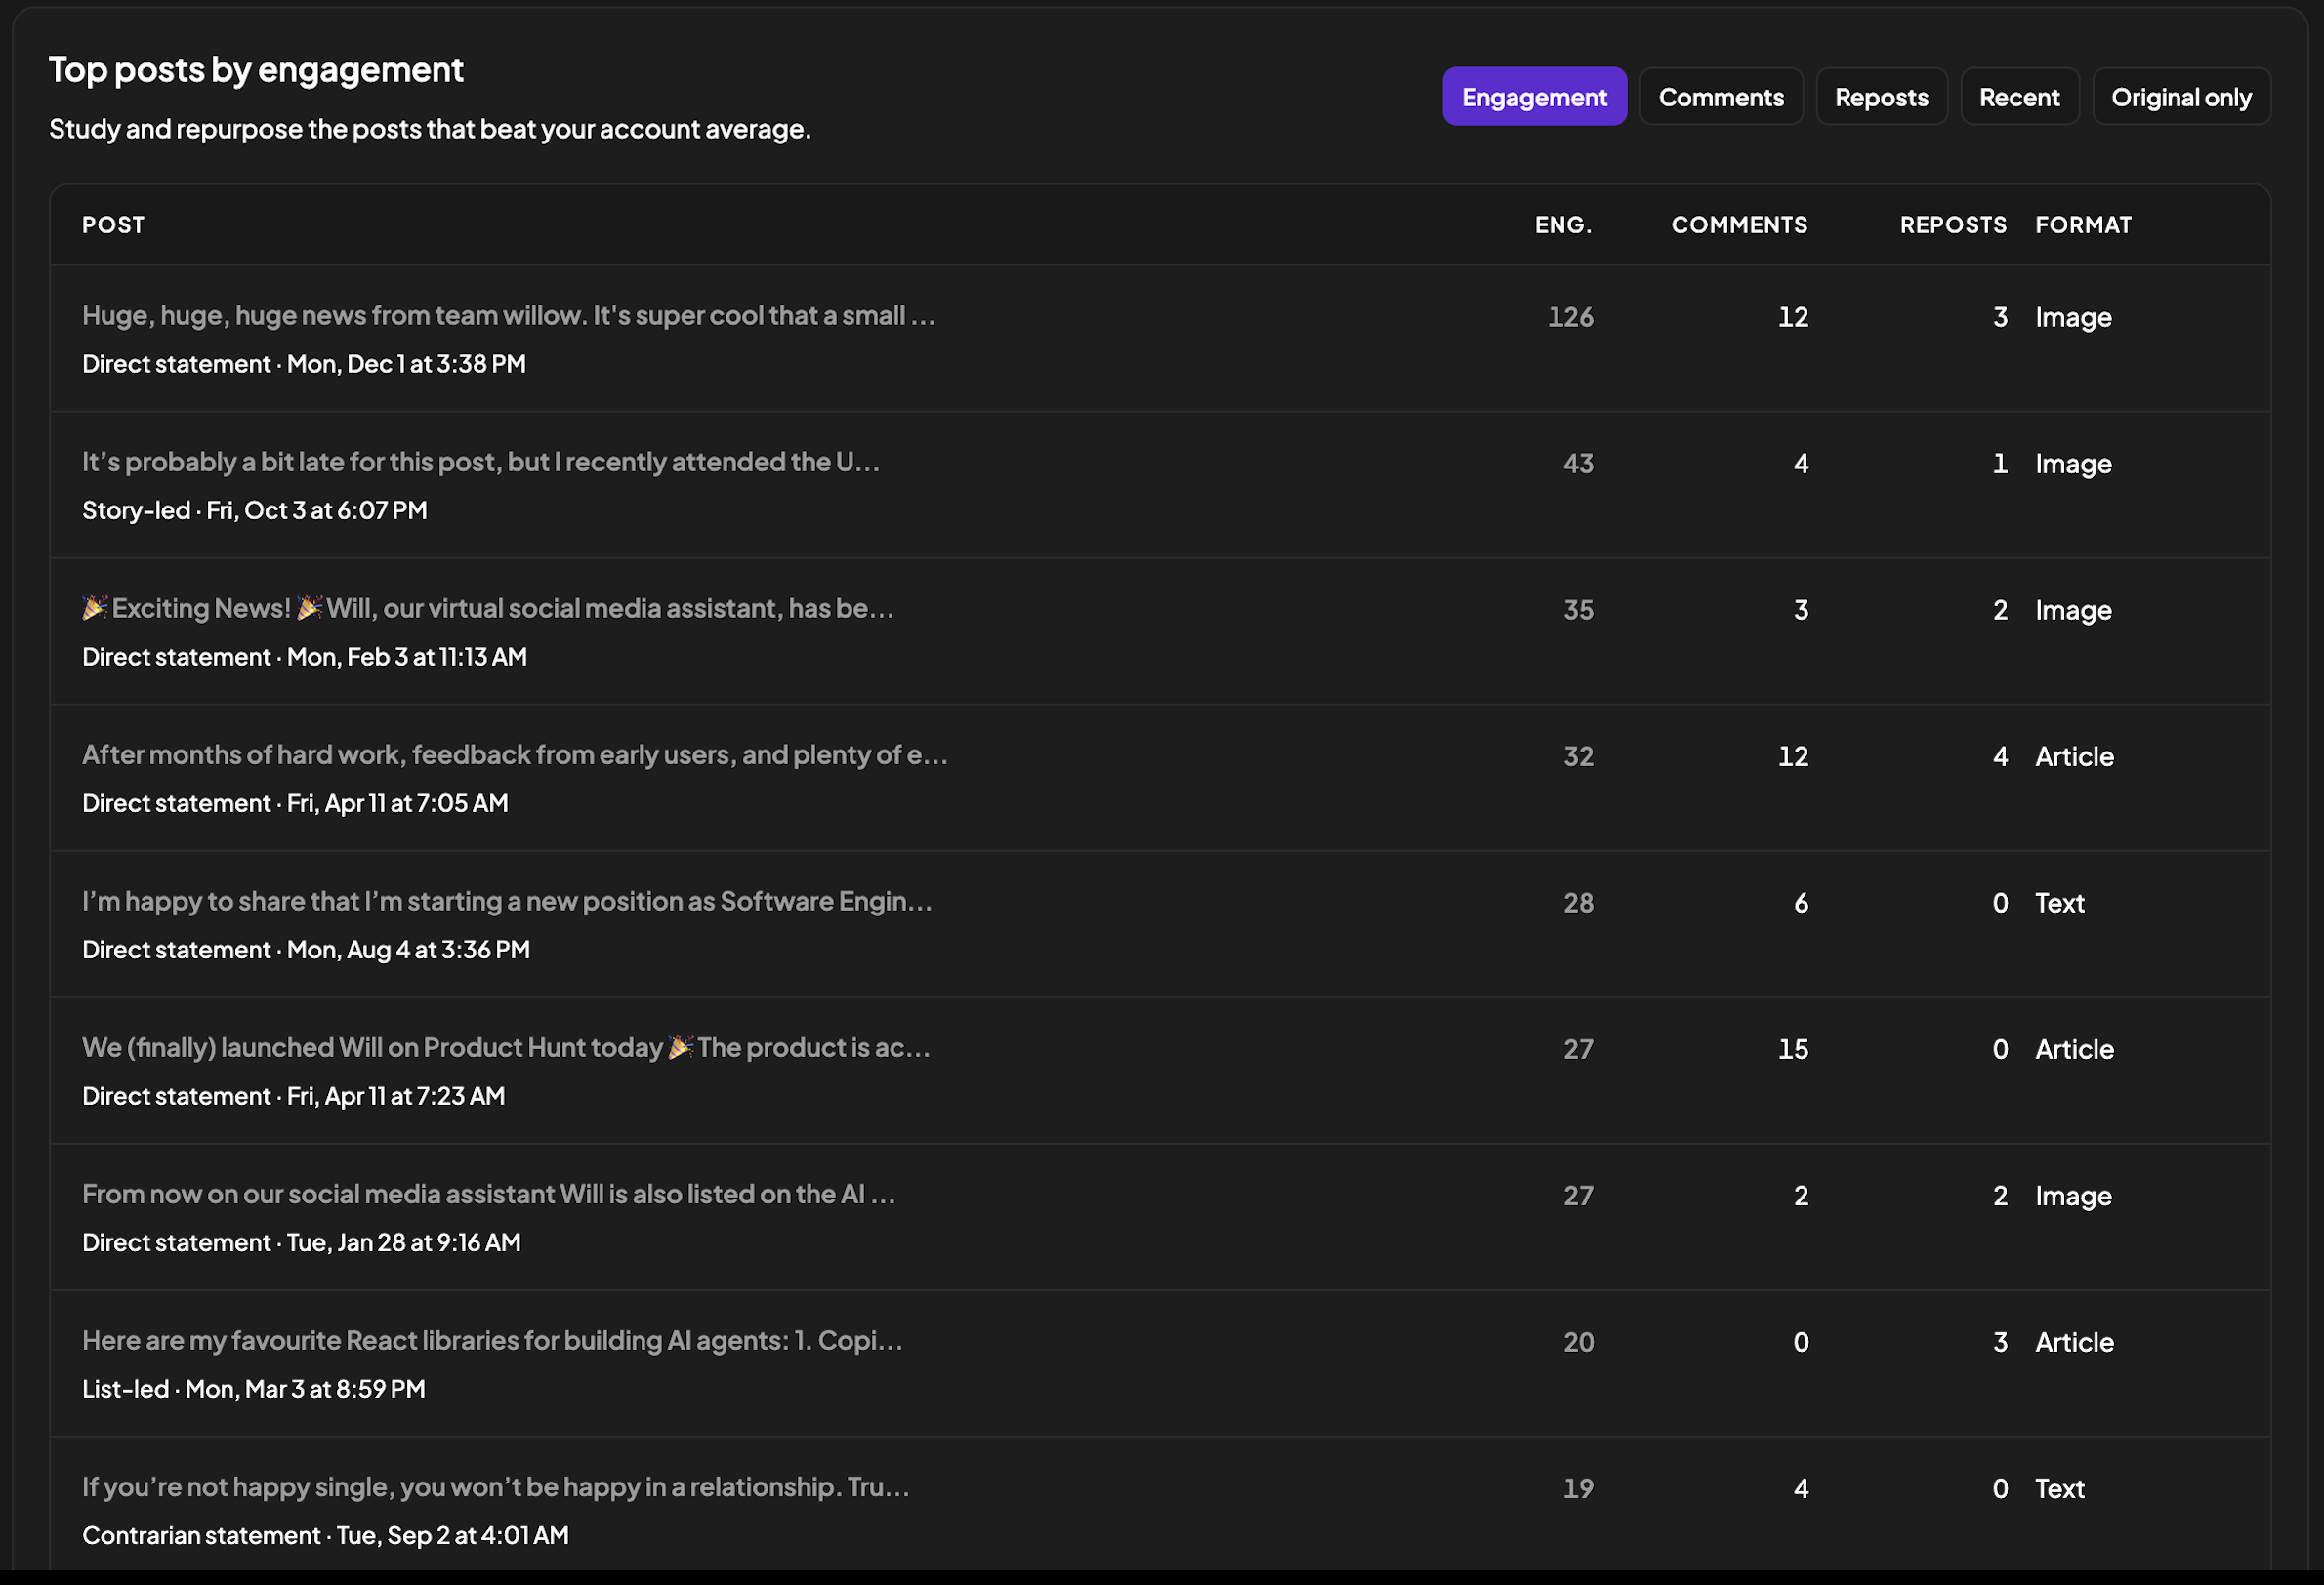Open the 'starting a new position' post
Image resolution: width=2324 pixels, height=1585 pixels.
507,902
